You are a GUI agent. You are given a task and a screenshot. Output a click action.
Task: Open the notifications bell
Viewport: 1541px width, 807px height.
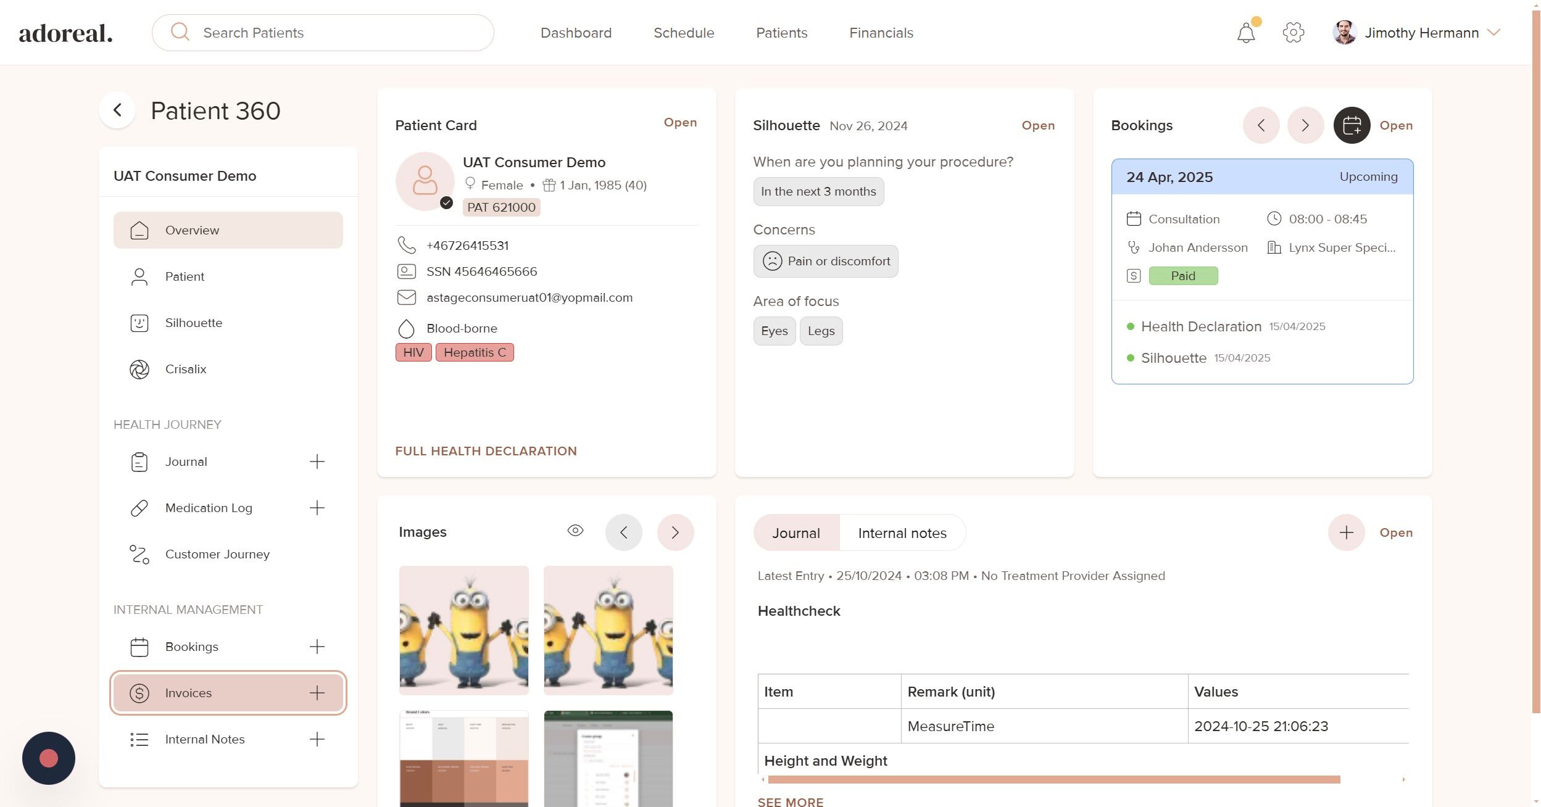[x=1245, y=33]
